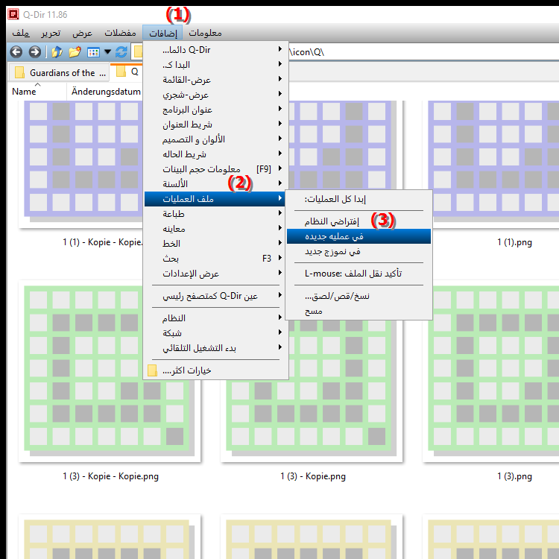
Task: Expand the عرض-شجري submenu
Action: coord(215,95)
